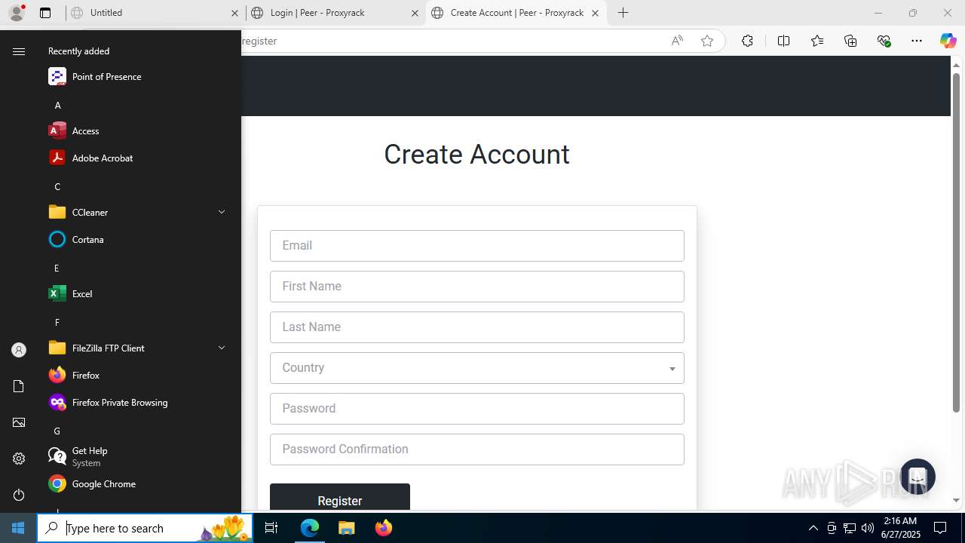This screenshot has height=543, width=965.
Task: Open the user account icon in Start
Action: (19, 350)
